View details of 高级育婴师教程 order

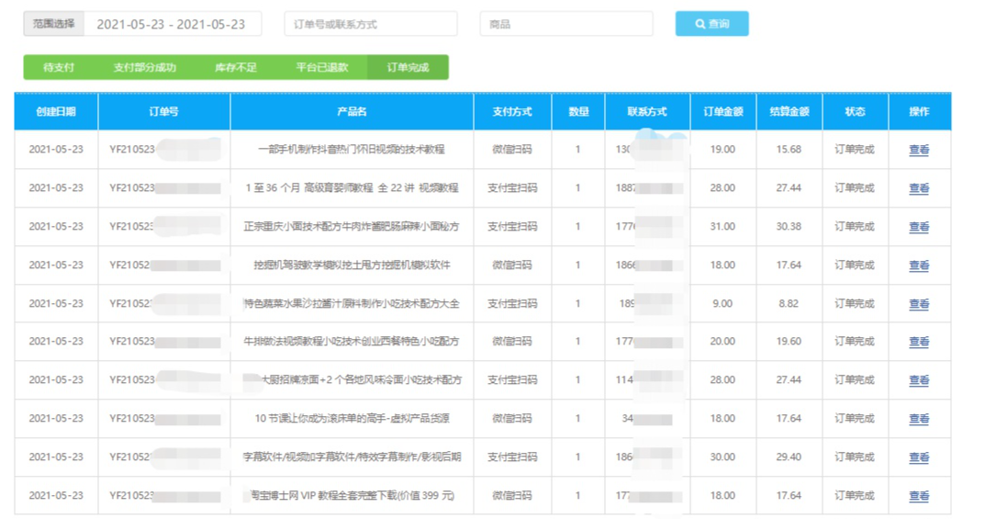(x=918, y=188)
